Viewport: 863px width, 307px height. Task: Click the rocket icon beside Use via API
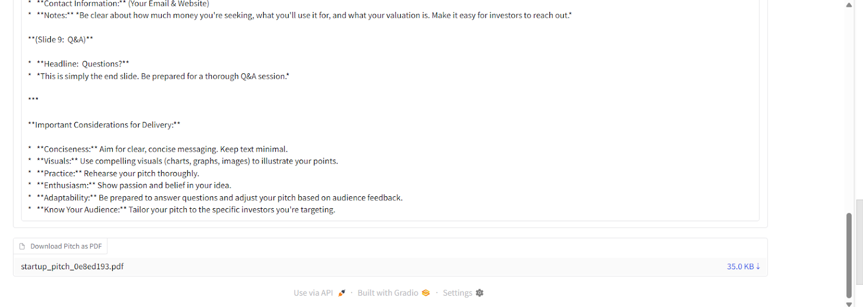[x=341, y=293]
